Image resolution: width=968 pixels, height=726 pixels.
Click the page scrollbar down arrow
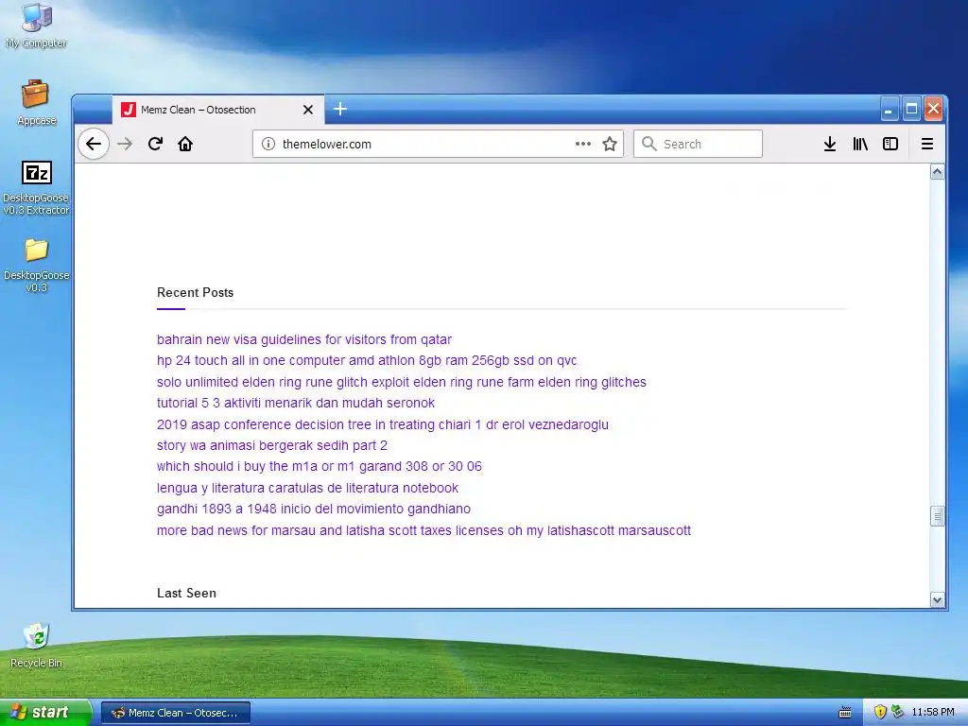(x=937, y=599)
